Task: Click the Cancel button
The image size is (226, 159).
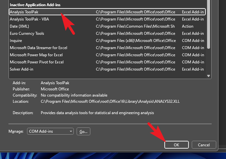Action: [204, 145]
